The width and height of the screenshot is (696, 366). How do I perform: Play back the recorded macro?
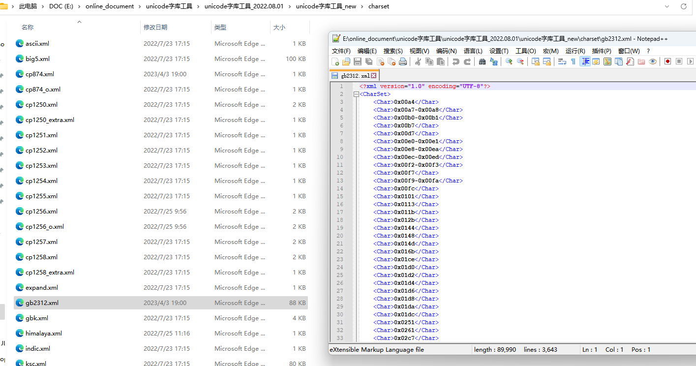690,61
